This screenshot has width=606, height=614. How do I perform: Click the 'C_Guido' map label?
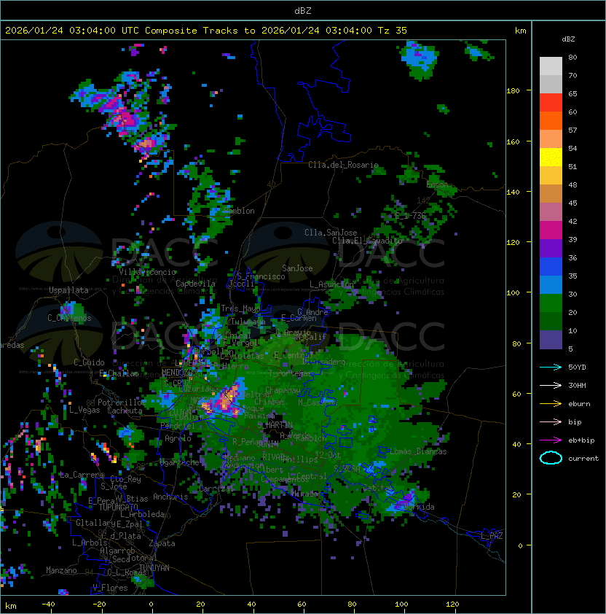click(x=89, y=362)
